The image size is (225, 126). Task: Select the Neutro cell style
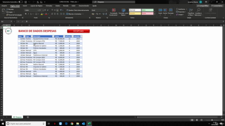(x=135, y=13)
